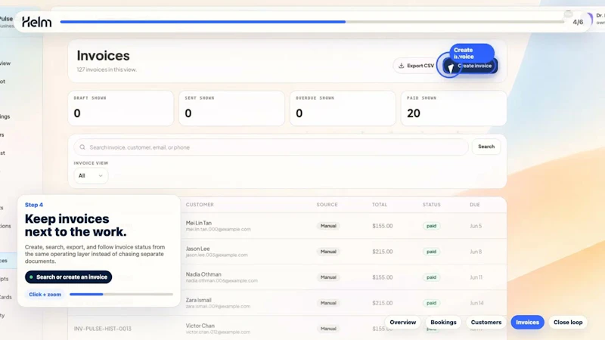Viewport: 605px width, 340px height.
Task: Click the Export CSV download icon
Action: pyautogui.click(x=402, y=66)
